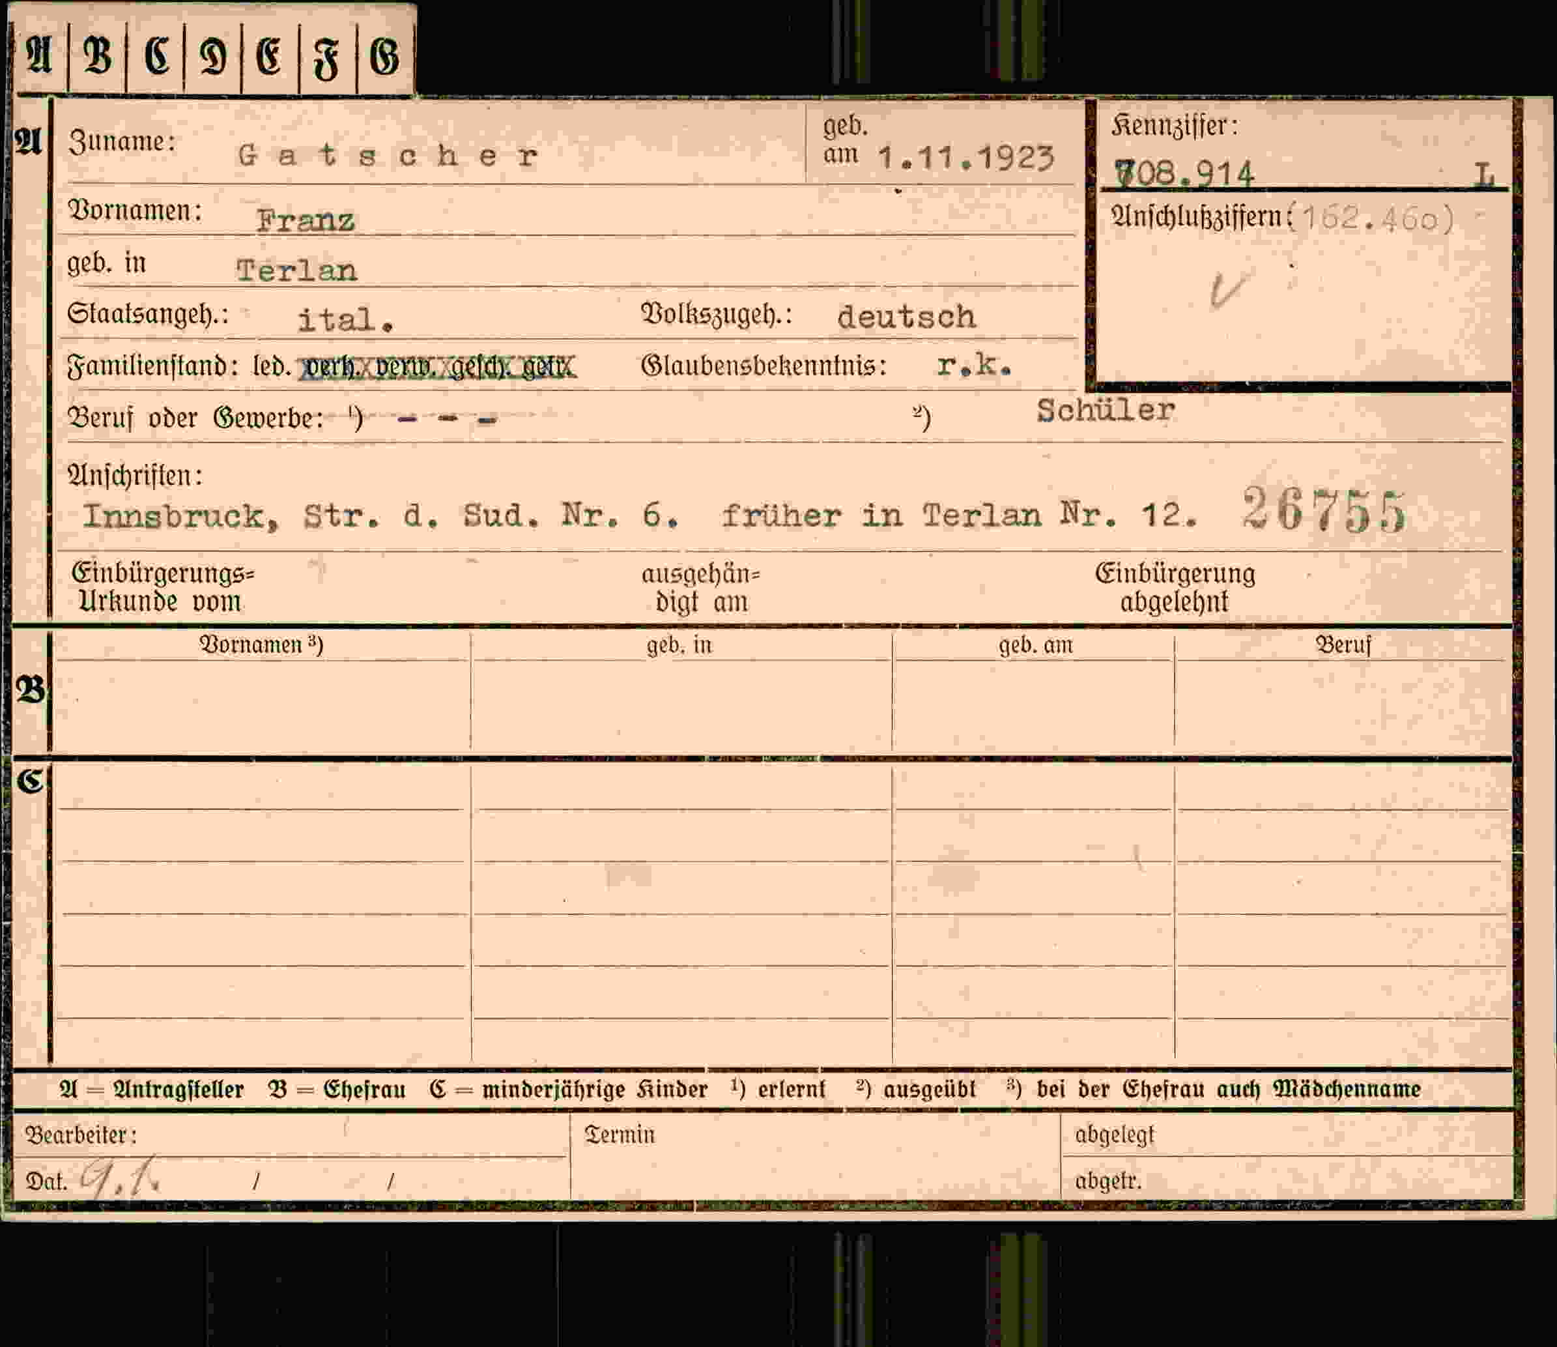Click the crossed-out marital options
The width and height of the screenshot is (1557, 1347).
pos(438,367)
